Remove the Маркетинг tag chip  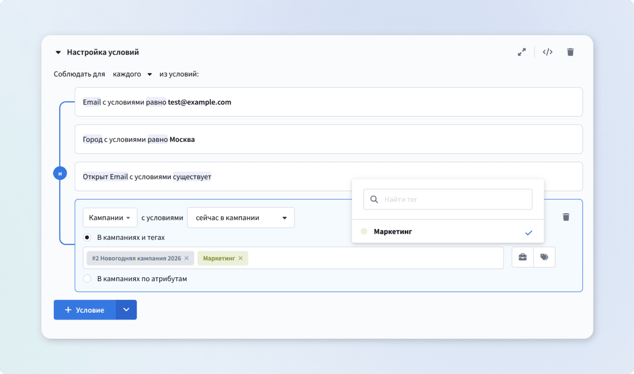[x=241, y=258]
